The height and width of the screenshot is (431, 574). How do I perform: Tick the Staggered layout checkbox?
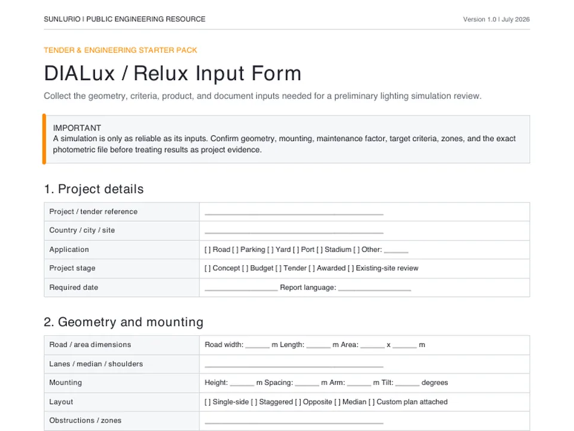coord(254,402)
